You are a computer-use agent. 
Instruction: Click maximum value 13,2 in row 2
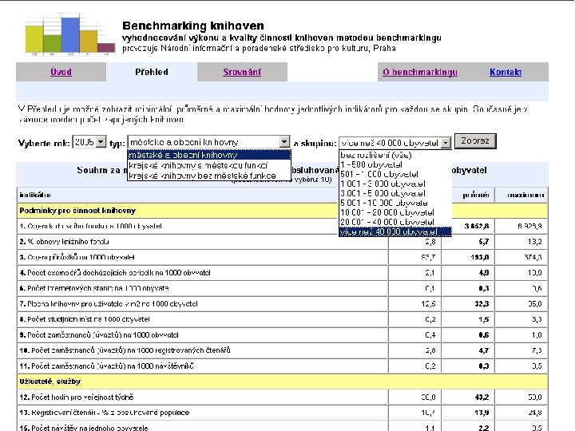(x=534, y=242)
